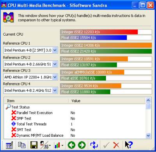Maximize the SiSoftware Sandra window
This screenshot has width=156, height=152.
(x=143, y=5)
